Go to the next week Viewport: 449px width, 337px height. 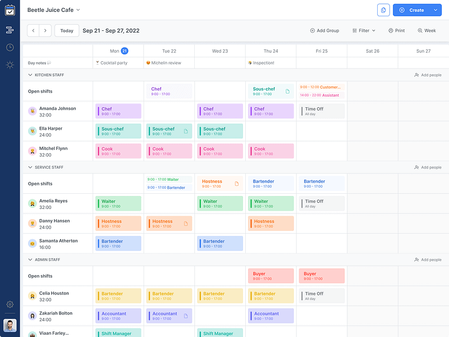[x=45, y=31]
